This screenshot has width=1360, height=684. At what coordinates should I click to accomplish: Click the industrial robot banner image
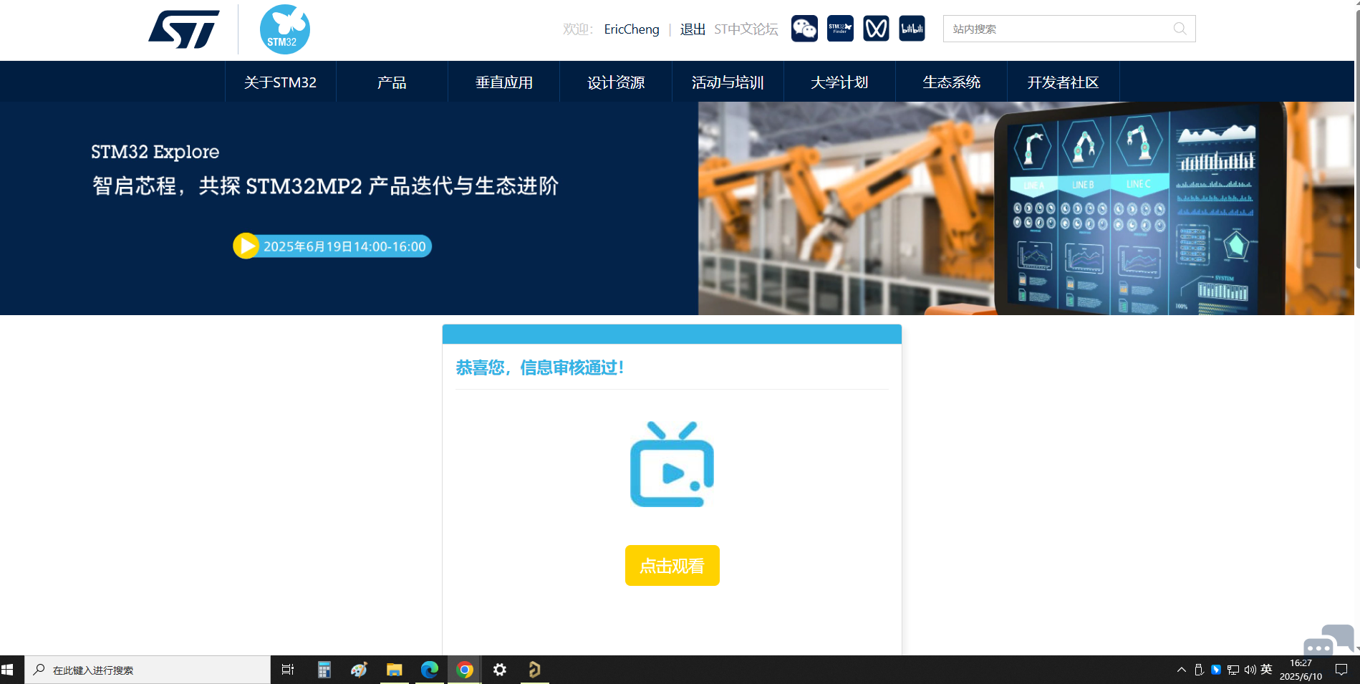(x=1026, y=208)
